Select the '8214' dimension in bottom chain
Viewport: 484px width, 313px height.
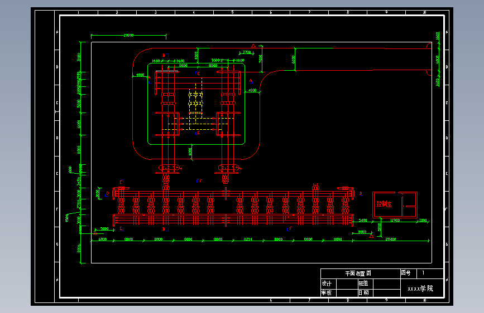(x=248, y=239)
